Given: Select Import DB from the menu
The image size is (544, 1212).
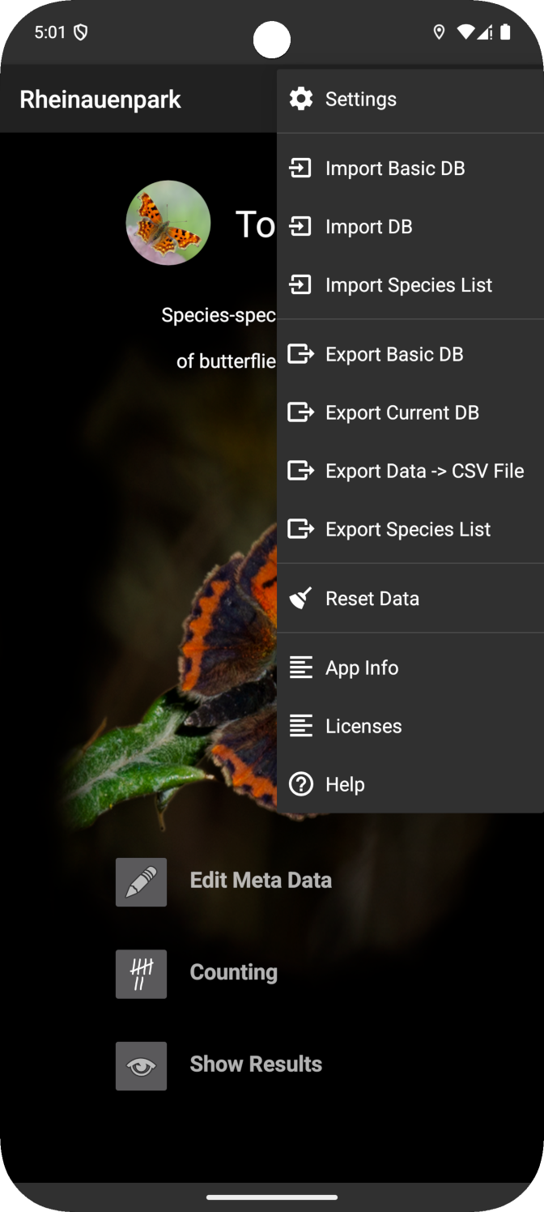Looking at the screenshot, I should tap(369, 227).
